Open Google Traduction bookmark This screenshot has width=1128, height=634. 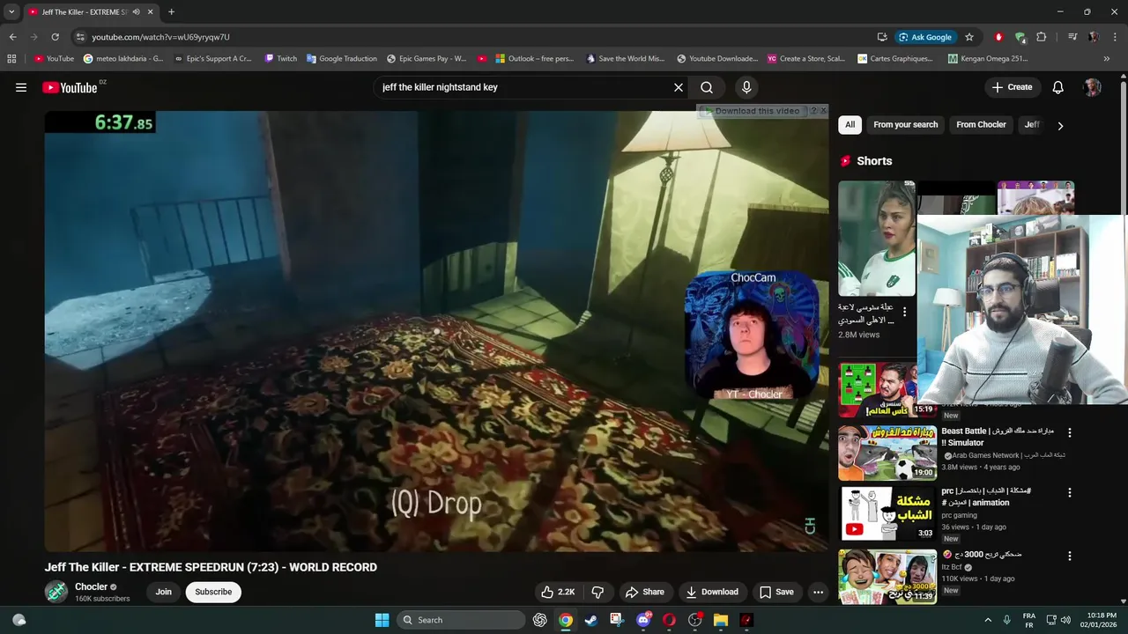[x=341, y=59]
